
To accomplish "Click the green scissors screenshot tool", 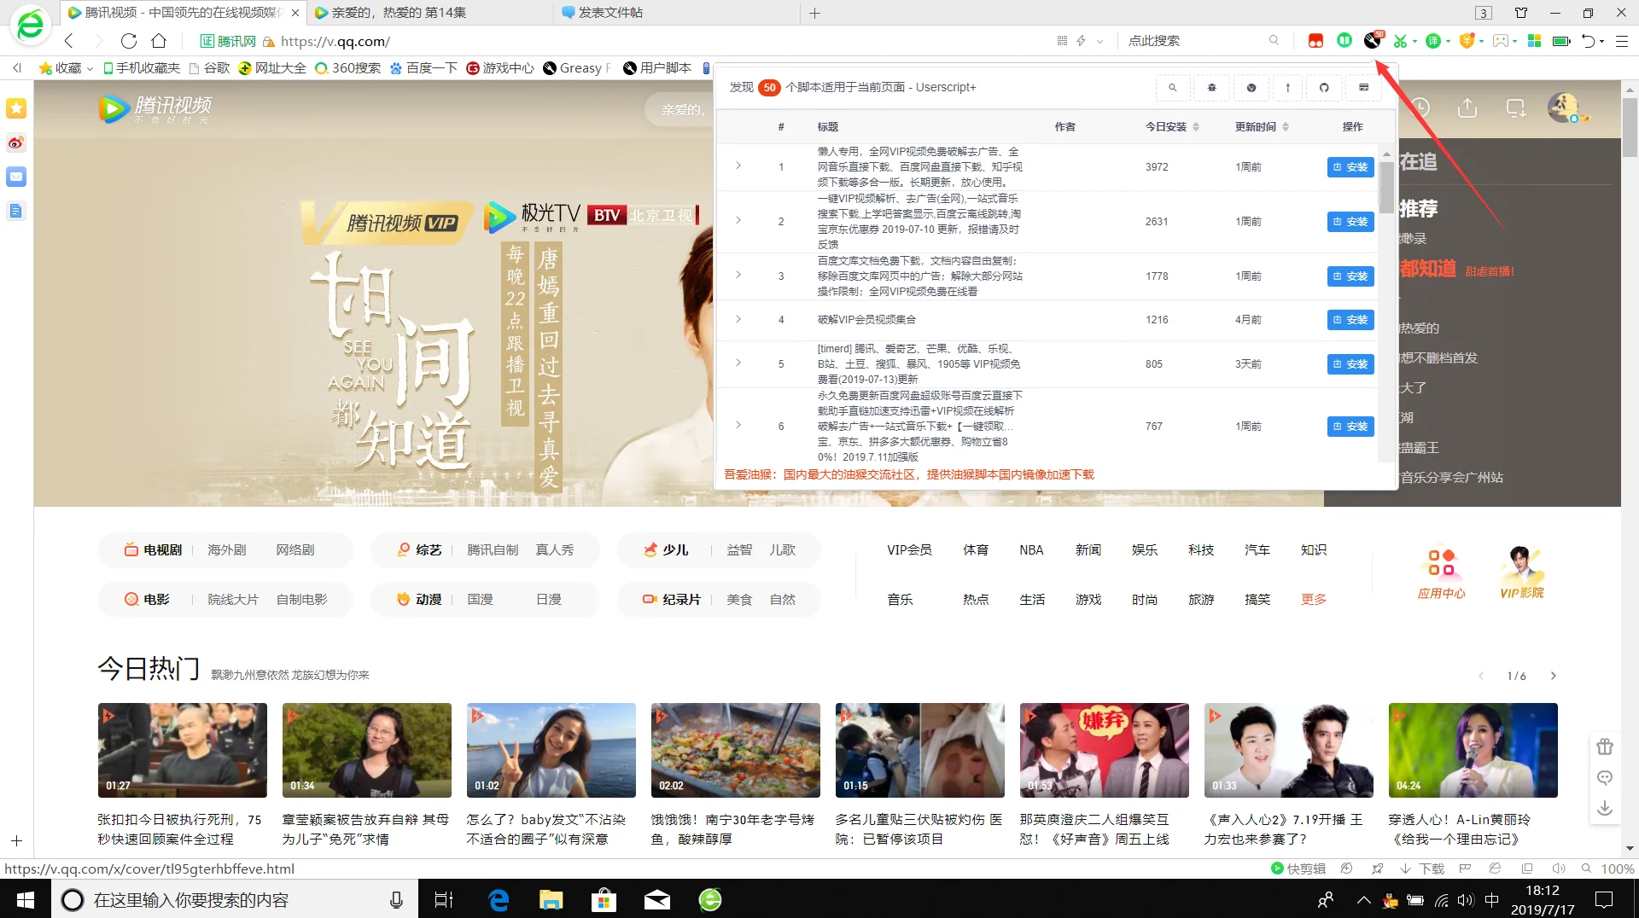I will point(1400,40).
